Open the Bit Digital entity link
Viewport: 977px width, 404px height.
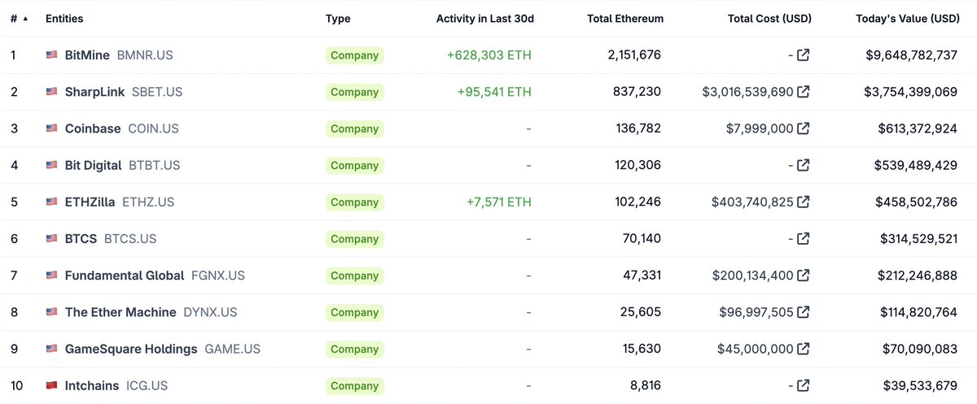[x=94, y=165]
